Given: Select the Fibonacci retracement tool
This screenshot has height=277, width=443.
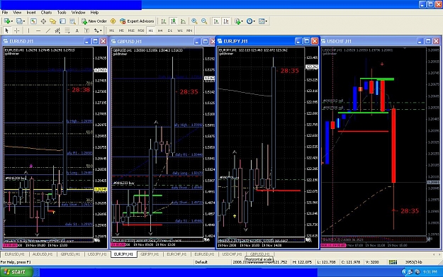Looking at the screenshot, I should coord(67,30).
